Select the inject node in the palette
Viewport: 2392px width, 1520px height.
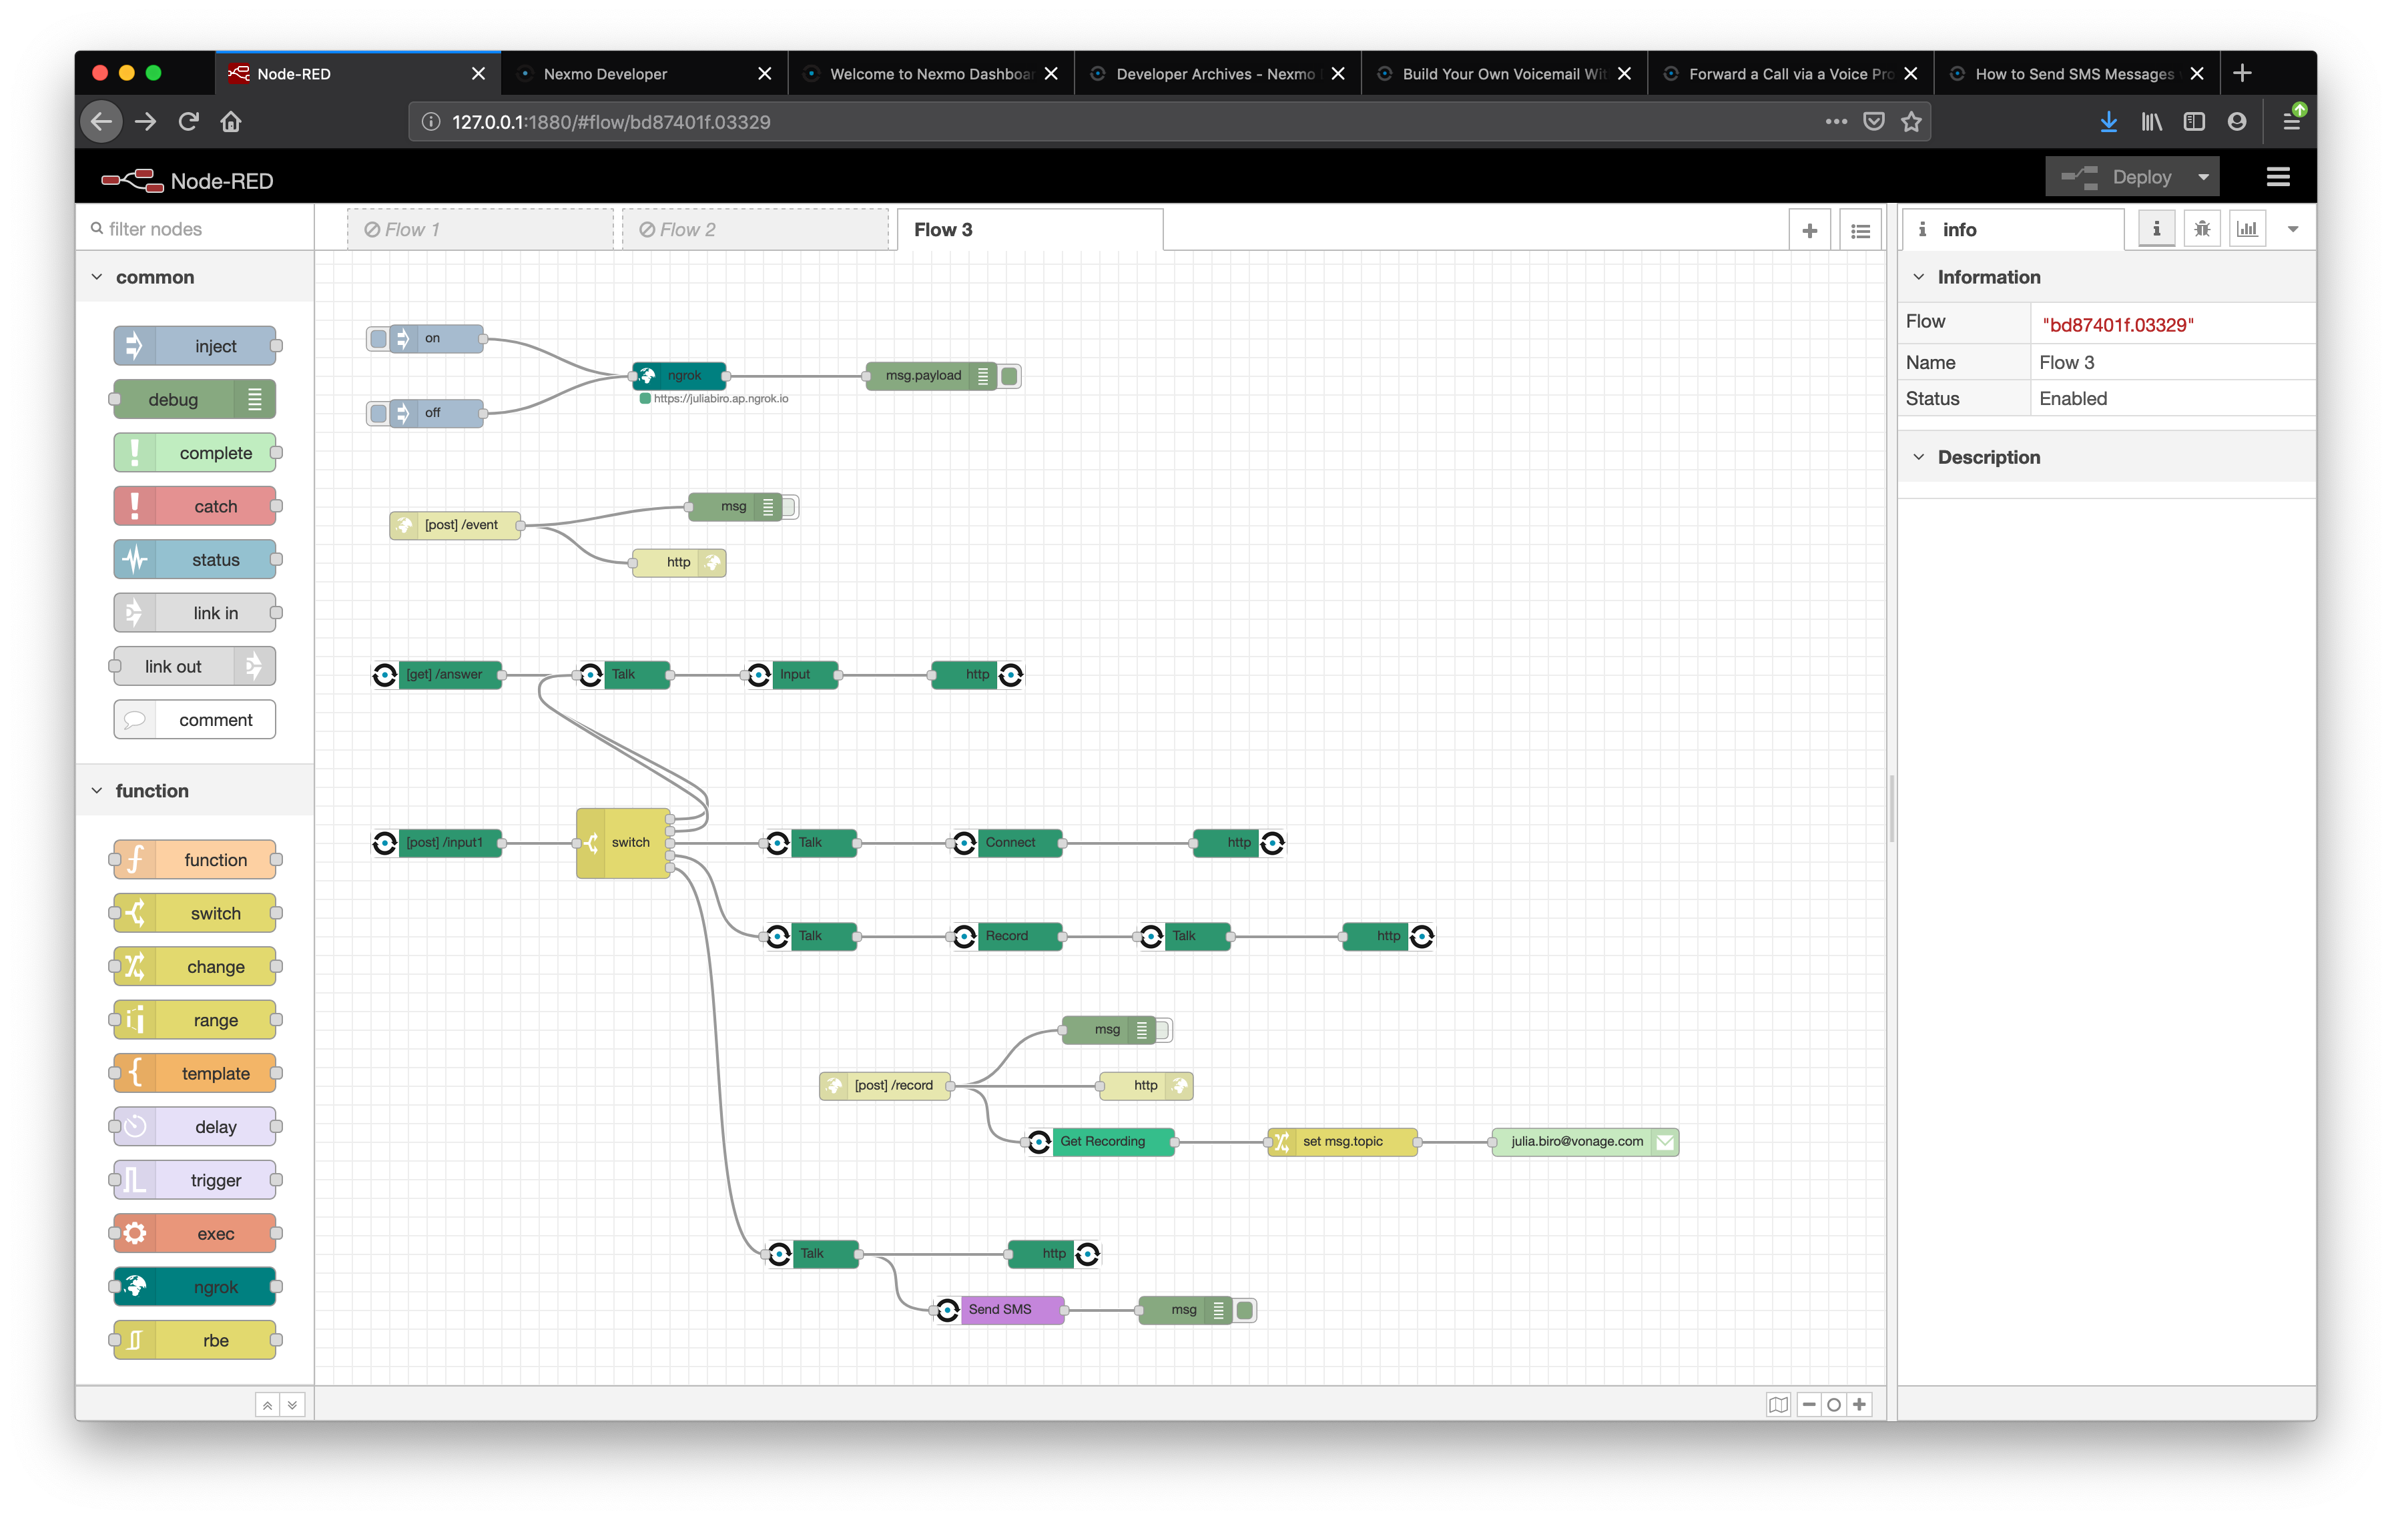tap(195, 346)
